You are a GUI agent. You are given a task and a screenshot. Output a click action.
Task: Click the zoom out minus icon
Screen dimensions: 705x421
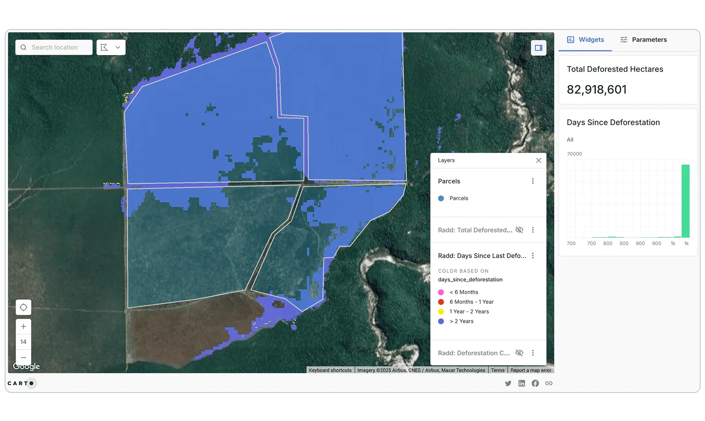click(x=23, y=357)
